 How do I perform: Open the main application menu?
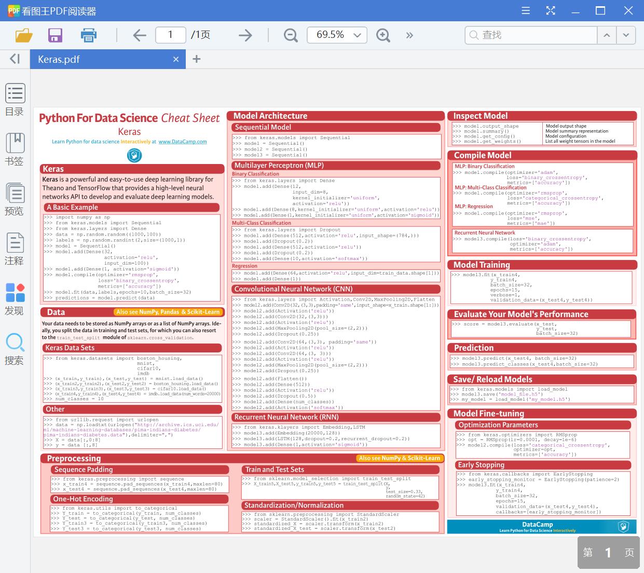click(x=525, y=10)
